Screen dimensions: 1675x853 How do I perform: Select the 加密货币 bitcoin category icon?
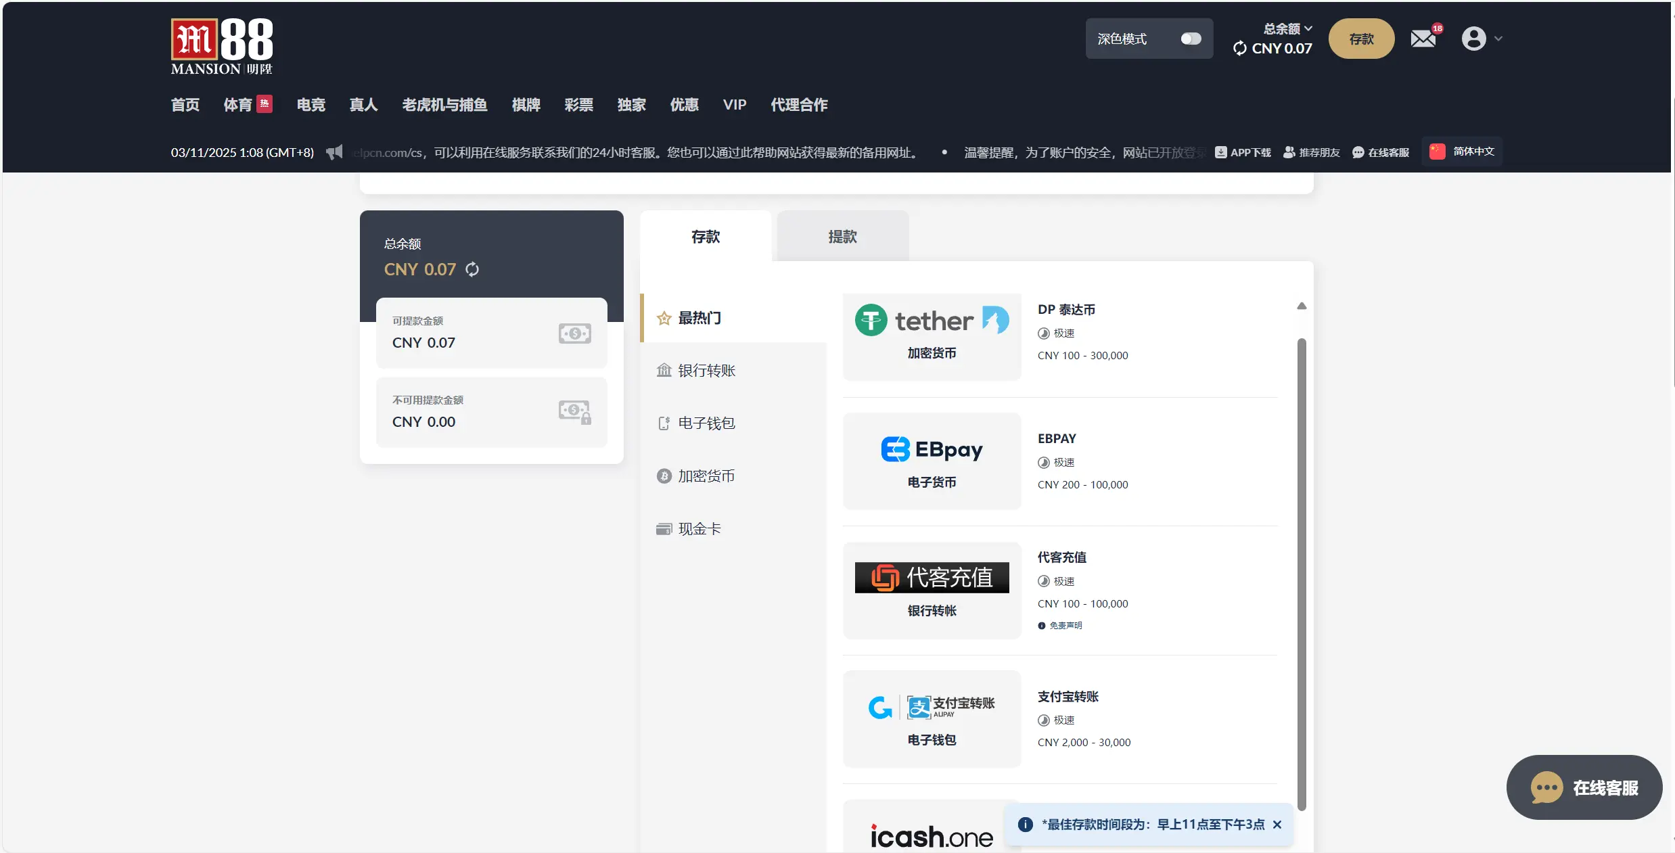[x=664, y=476]
